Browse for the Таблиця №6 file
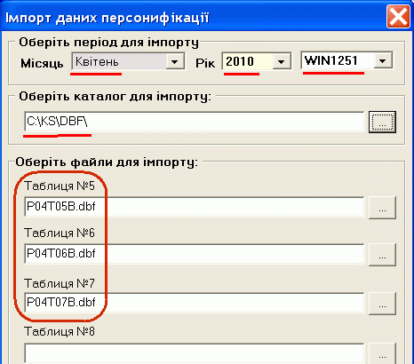This screenshot has height=364, width=414. pyautogui.click(x=382, y=255)
